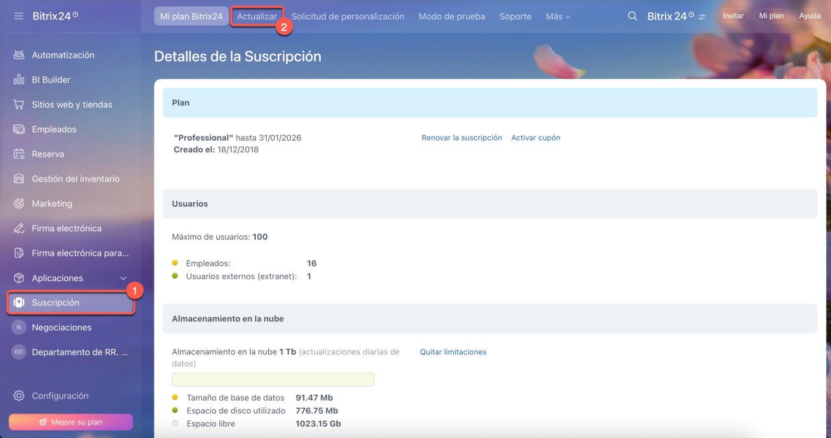
Task: Click 'Espacio libre' value 1023.15 Gb
Action: [x=318, y=424]
